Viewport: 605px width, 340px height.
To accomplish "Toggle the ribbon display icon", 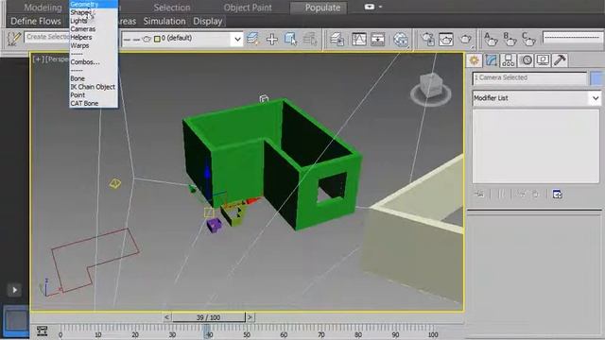I will click(370, 7).
